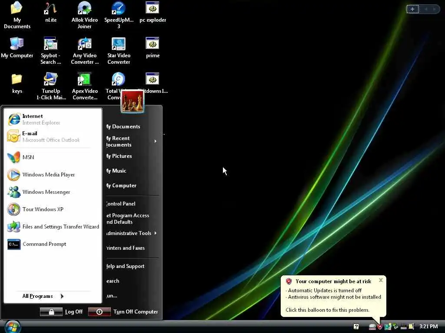Select the My Computer desktop icon
The height and width of the screenshot is (333, 445).
click(17, 47)
